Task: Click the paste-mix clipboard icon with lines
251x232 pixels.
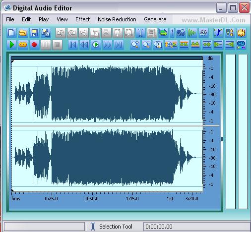Action: (129, 33)
